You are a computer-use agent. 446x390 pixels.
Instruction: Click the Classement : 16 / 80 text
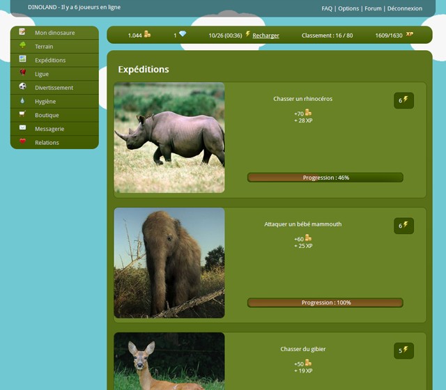pyautogui.click(x=327, y=36)
